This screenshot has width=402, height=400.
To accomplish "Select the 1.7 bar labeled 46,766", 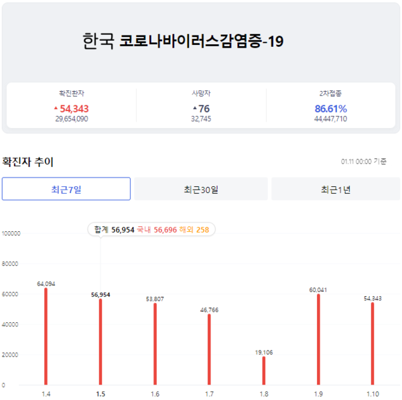I will point(209,350).
